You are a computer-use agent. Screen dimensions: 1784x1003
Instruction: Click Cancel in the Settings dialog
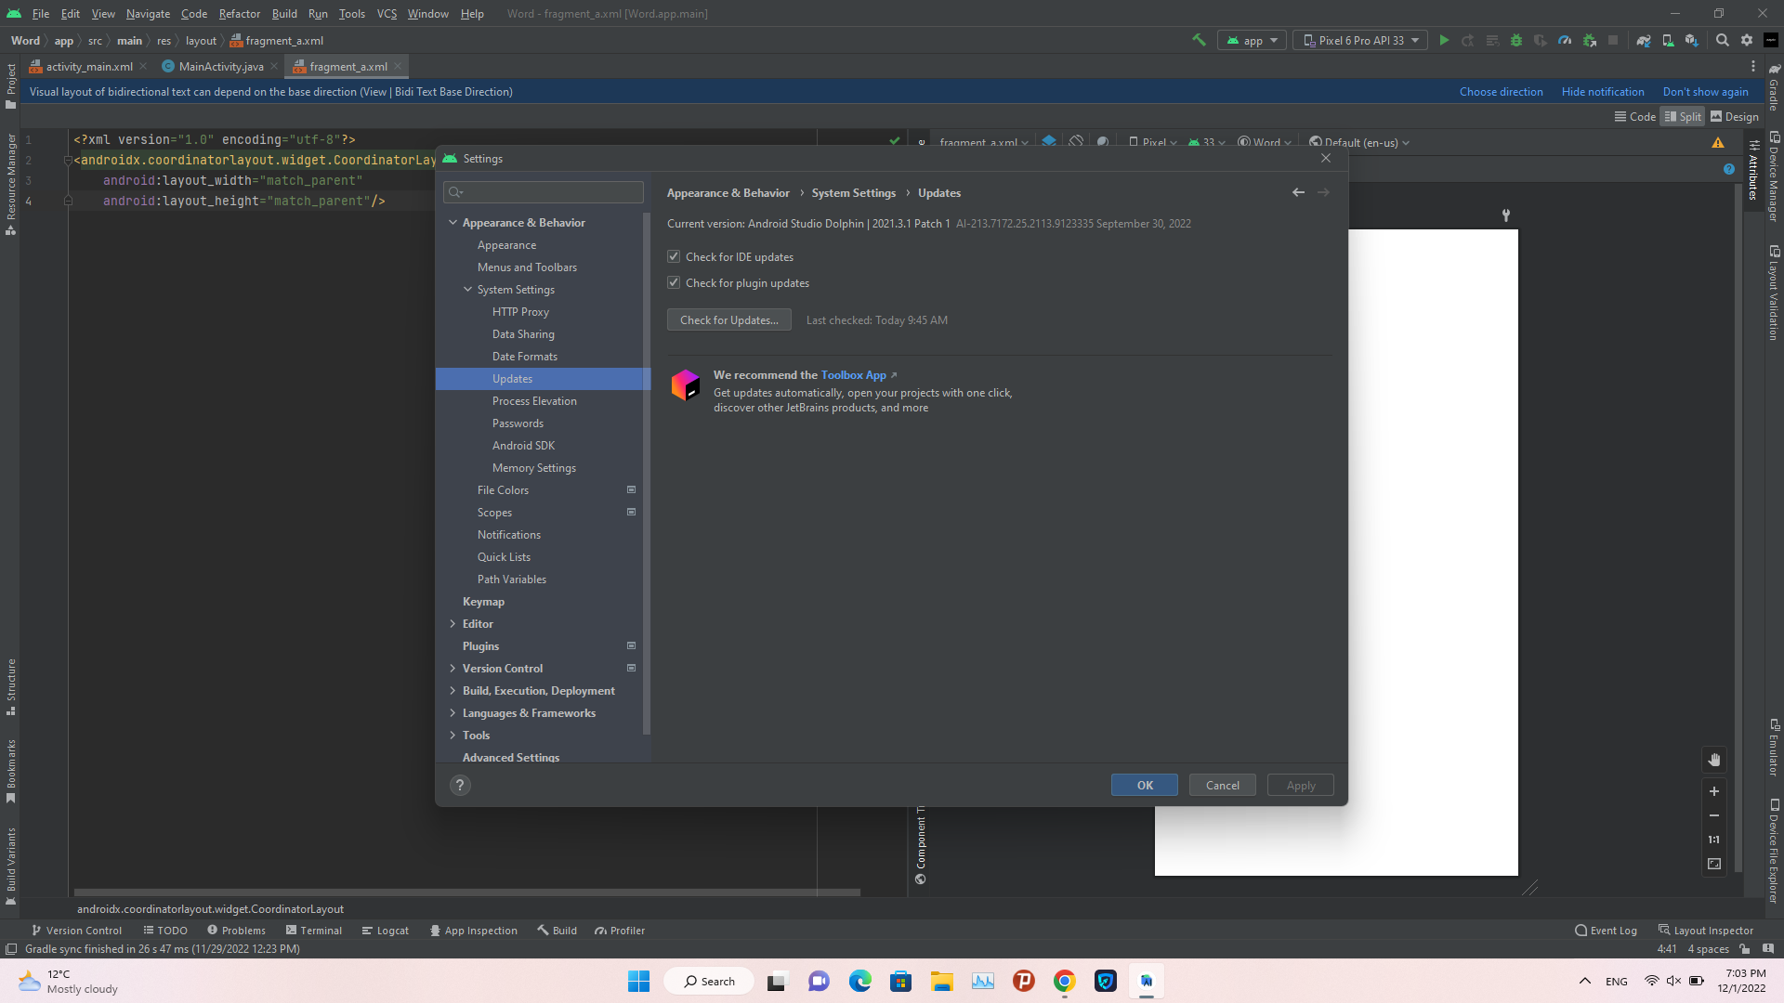[x=1223, y=785]
